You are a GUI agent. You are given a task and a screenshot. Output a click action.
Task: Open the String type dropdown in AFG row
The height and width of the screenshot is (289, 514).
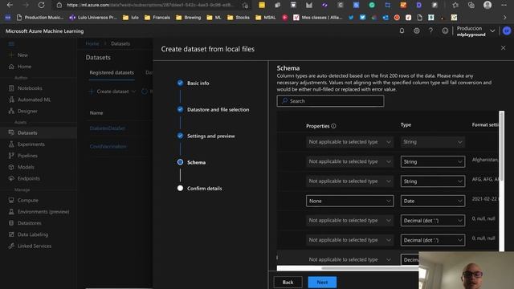tap(433, 181)
